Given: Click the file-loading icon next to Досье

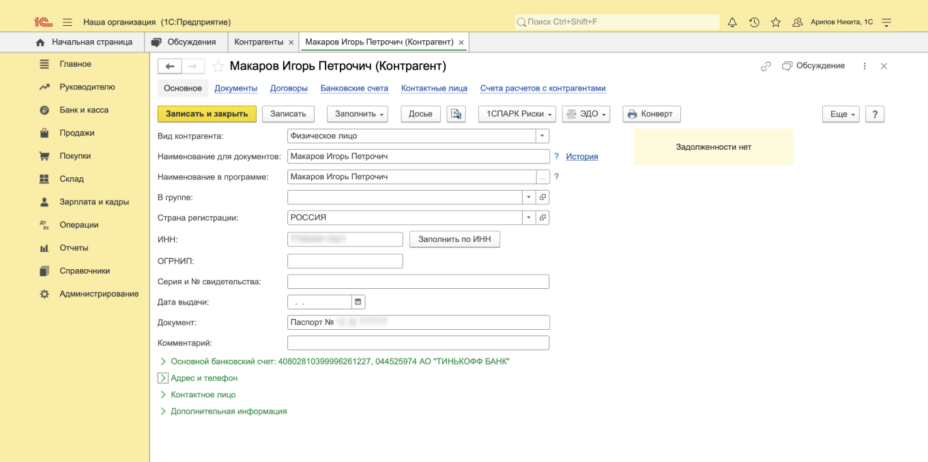Looking at the screenshot, I should click(x=456, y=114).
